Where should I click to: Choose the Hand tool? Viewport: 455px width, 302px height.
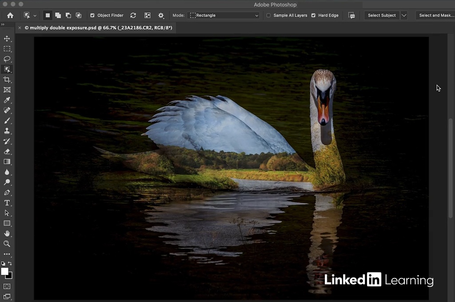pos(7,233)
